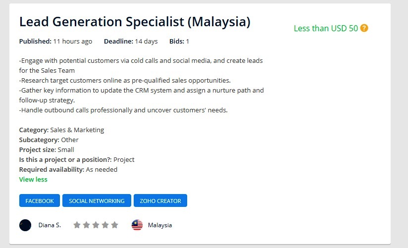Click the orange help icon beside budget
This screenshot has height=248, width=408.
(364, 28)
